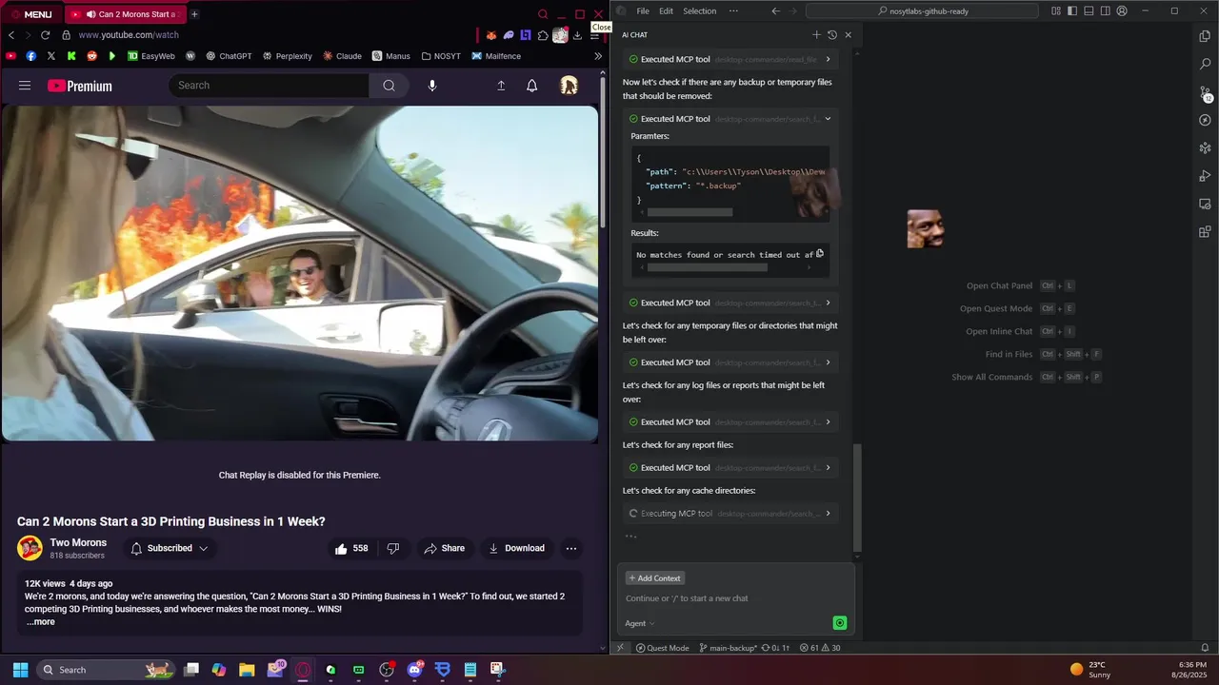1219x685 pixels.
Task: Toggle Quest Mode in status bar
Action: pos(662,648)
